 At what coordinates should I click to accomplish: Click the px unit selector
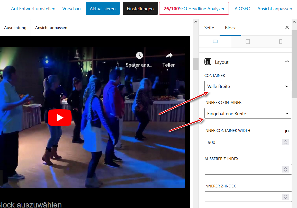click(x=287, y=131)
